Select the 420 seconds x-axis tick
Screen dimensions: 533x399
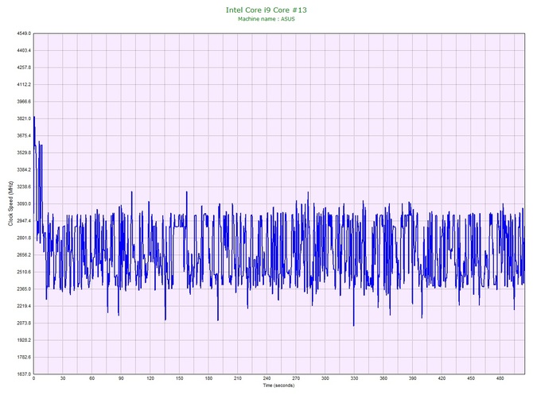442,378
